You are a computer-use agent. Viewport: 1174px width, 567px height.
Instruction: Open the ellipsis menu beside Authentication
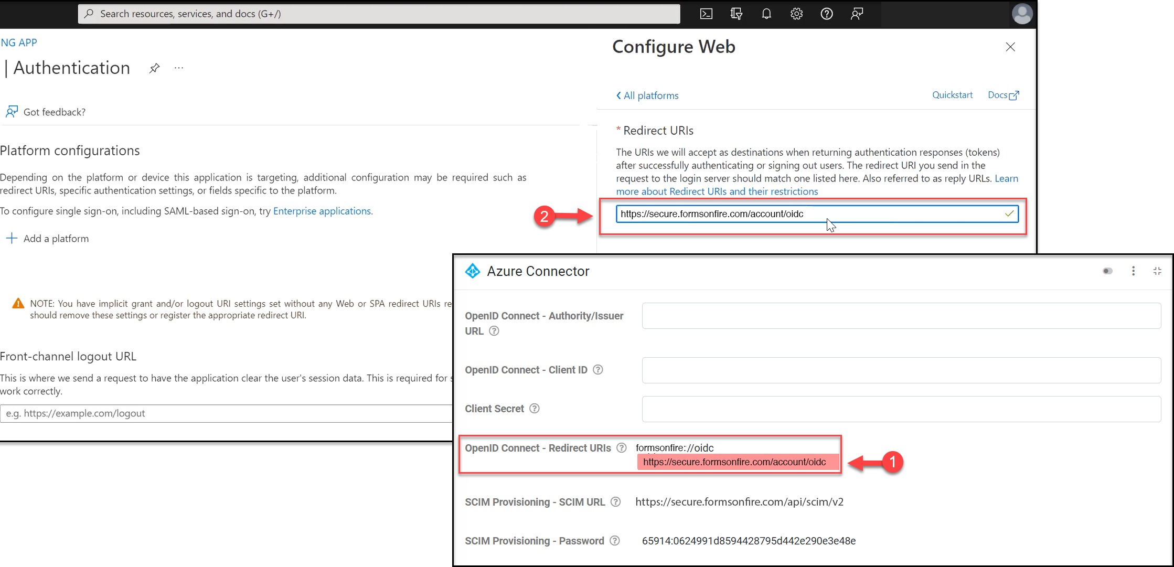179,68
